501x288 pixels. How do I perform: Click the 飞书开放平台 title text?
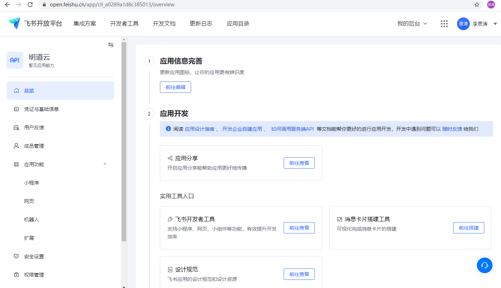[43, 24]
